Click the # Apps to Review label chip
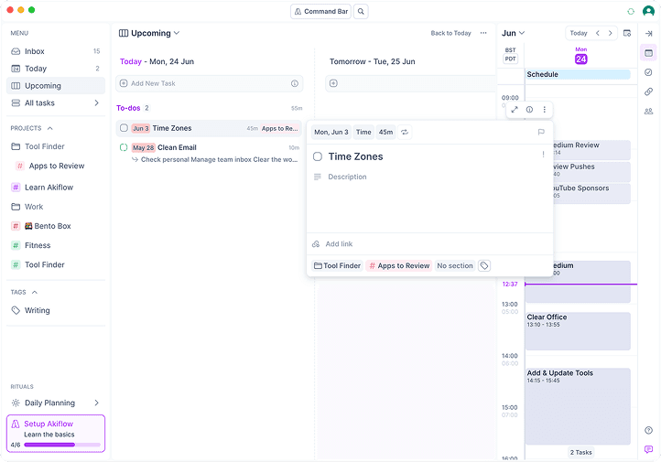 [x=399, y=265]
